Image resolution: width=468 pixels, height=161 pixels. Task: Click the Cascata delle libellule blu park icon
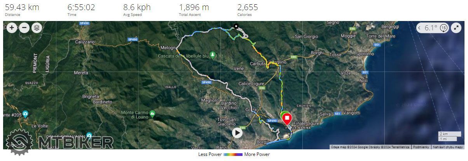tap(212, 54)
